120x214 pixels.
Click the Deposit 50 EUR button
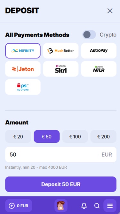61,184
